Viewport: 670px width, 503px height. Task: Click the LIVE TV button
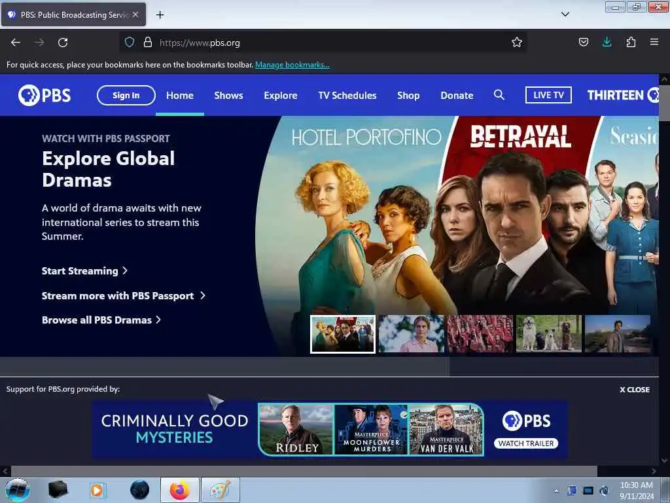548,95
